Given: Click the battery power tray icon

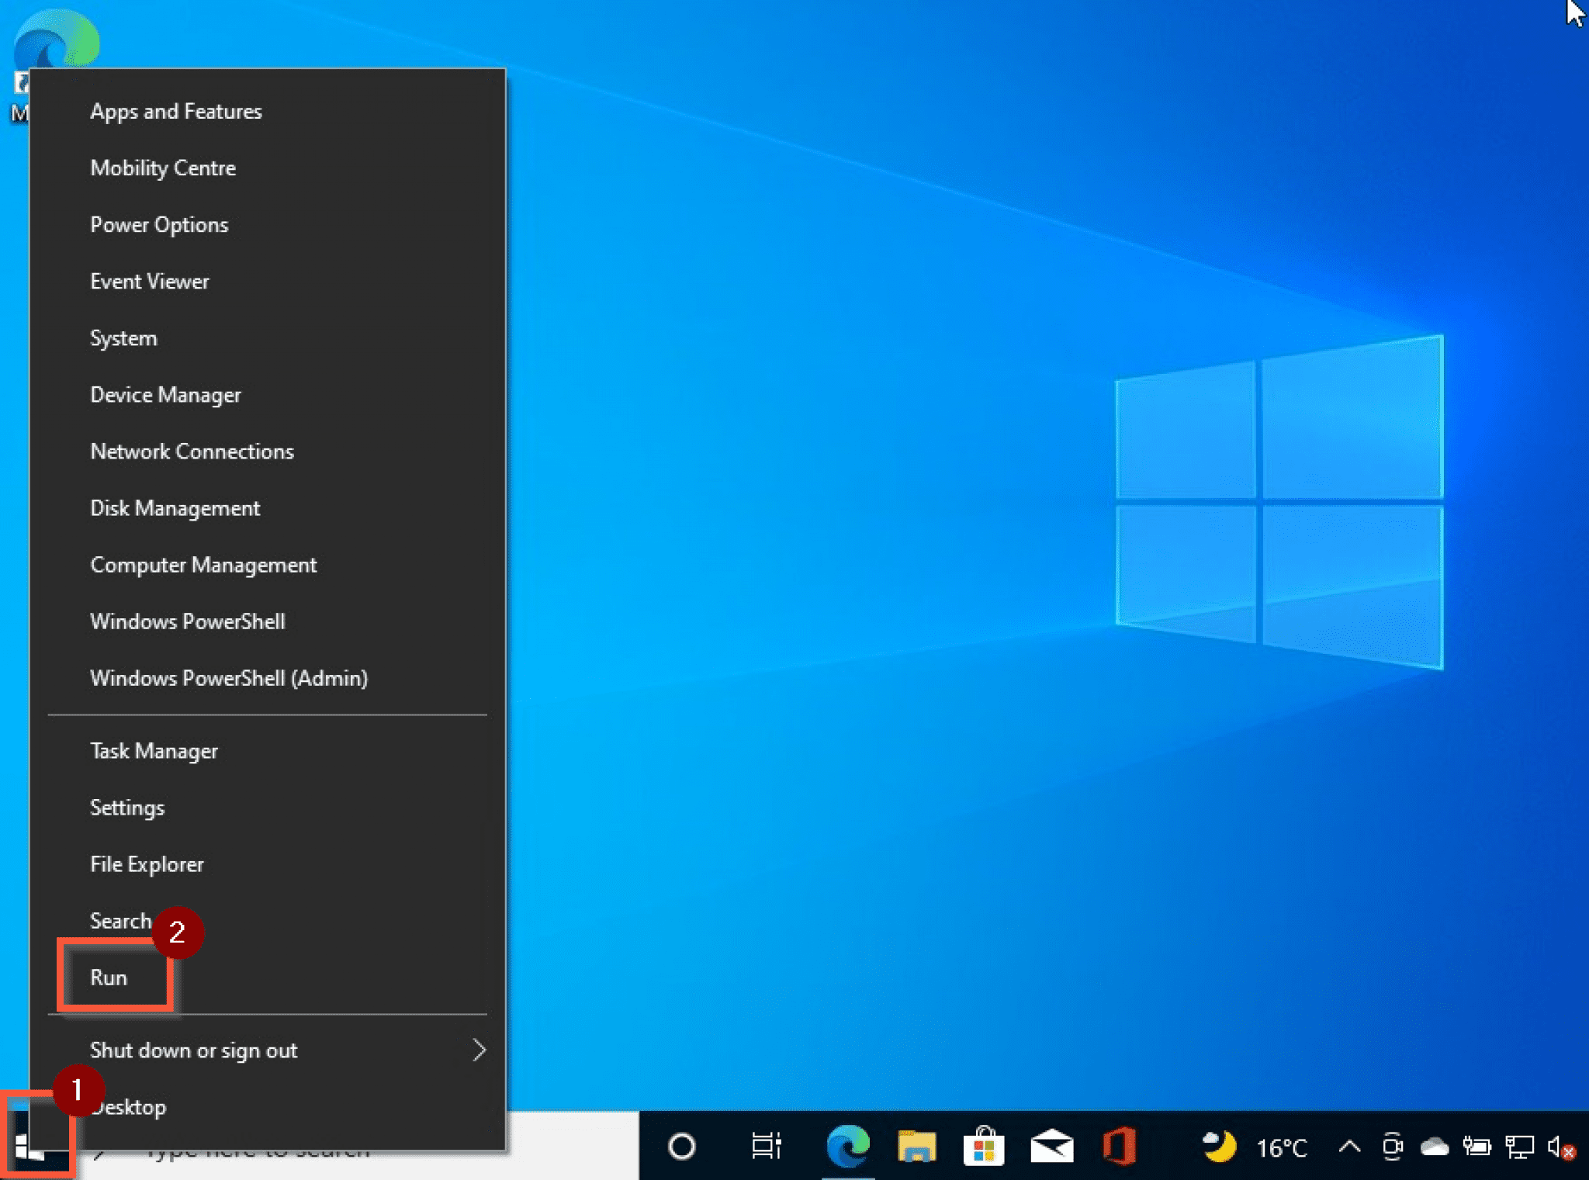Looking at the screenshot, I should point(1476,1146).
